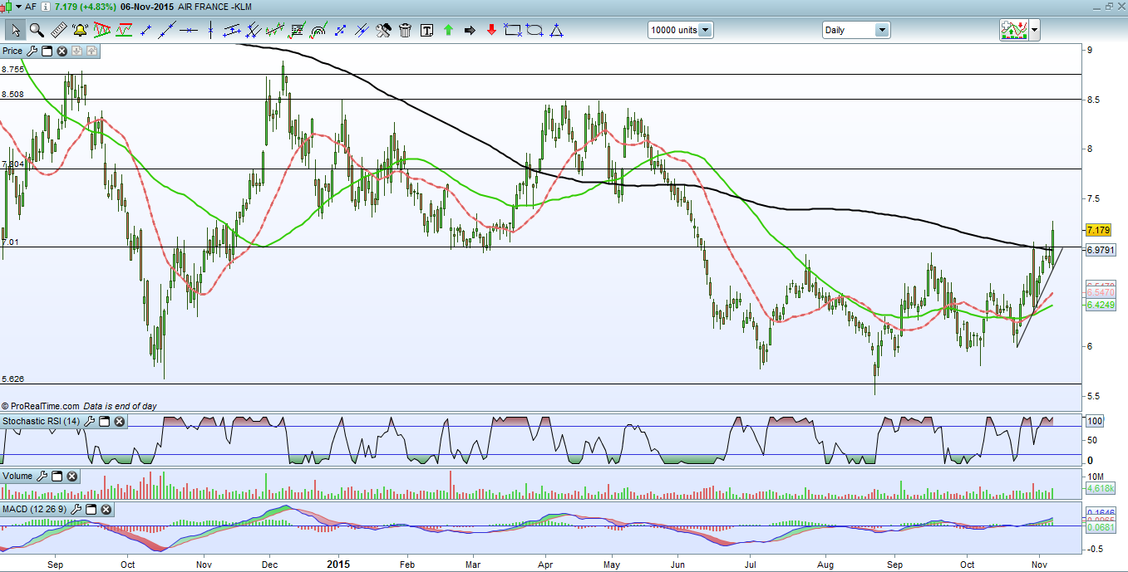The image size is (1128, 572).
Task: Open MACD panel wrench settings
Action: [76, 509]
